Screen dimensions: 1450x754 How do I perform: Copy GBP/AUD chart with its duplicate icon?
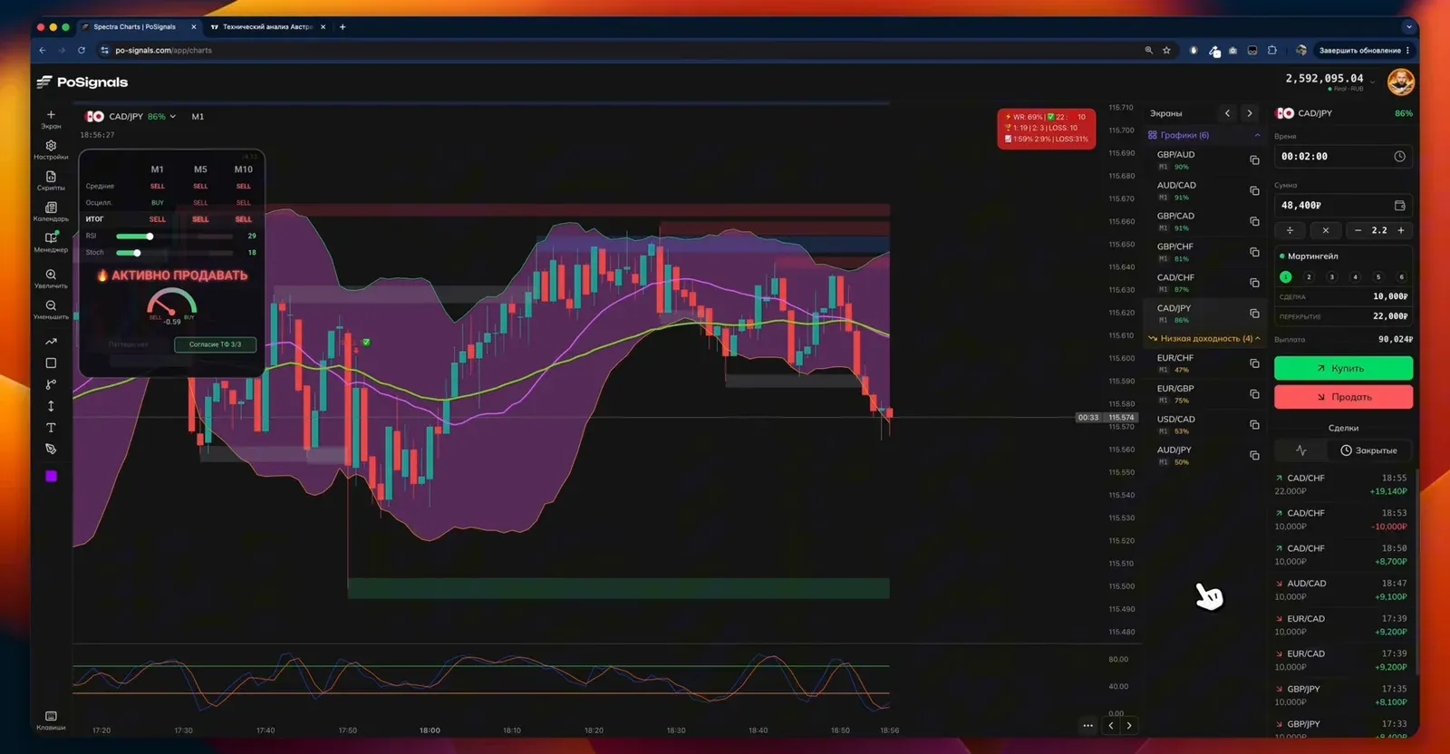coord(1254,160)
